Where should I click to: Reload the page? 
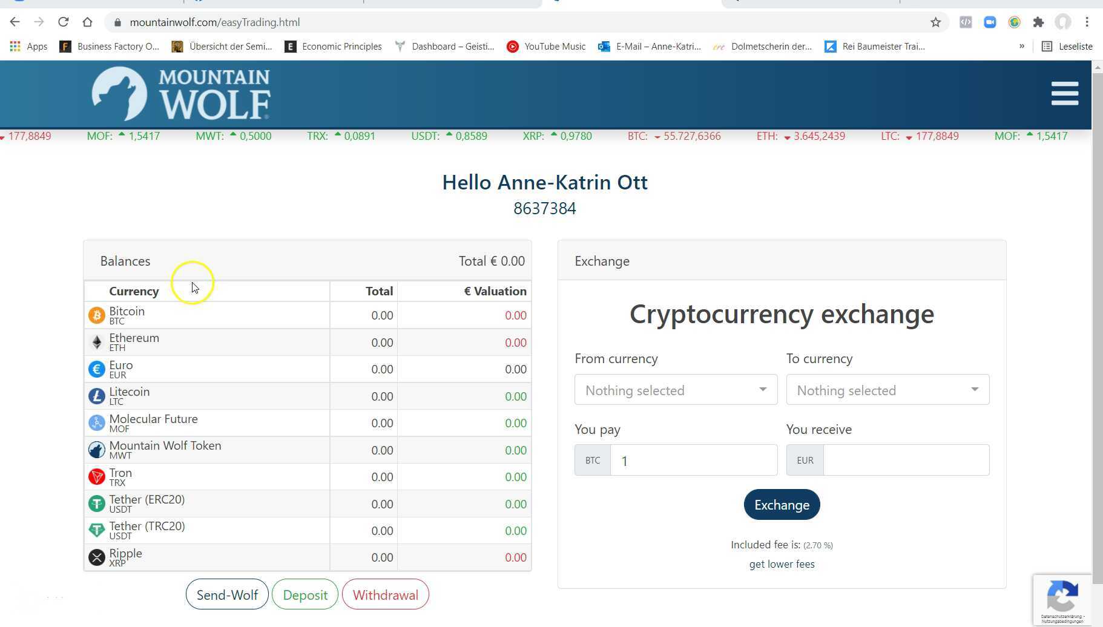click(x=64, y=22)
